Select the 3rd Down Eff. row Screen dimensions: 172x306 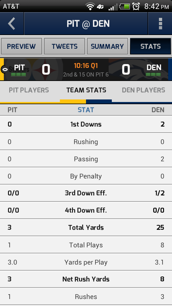86,193
